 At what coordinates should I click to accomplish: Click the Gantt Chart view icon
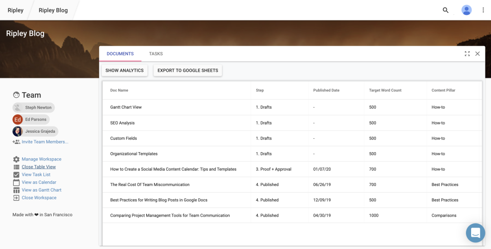click(16, 190)
